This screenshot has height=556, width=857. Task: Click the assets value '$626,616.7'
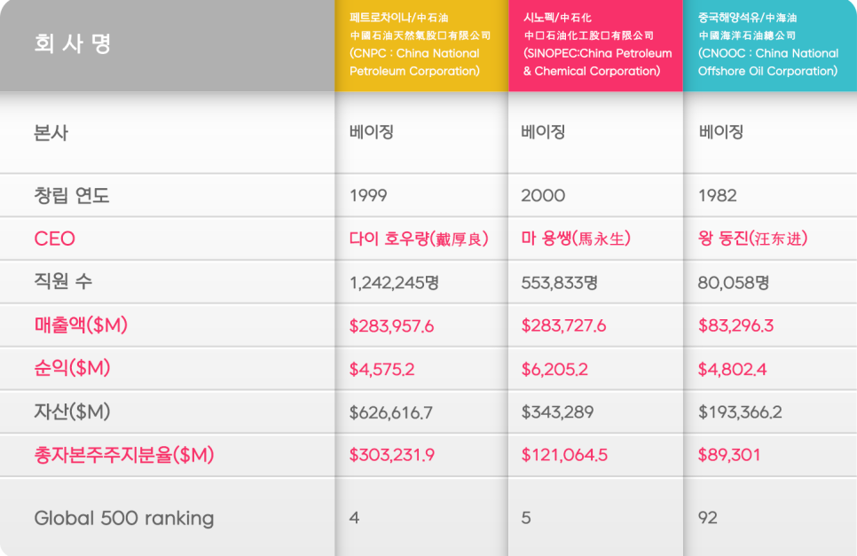pos(391,412)
